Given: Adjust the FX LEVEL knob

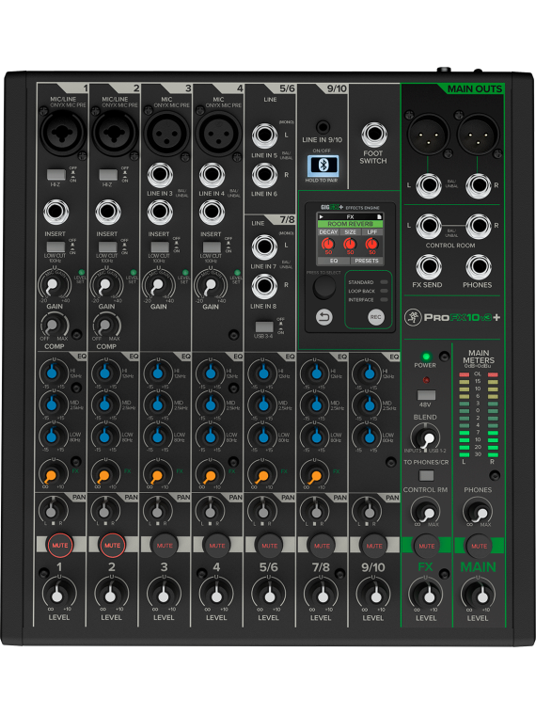Looking at the screenshot, I should (426, 595).
